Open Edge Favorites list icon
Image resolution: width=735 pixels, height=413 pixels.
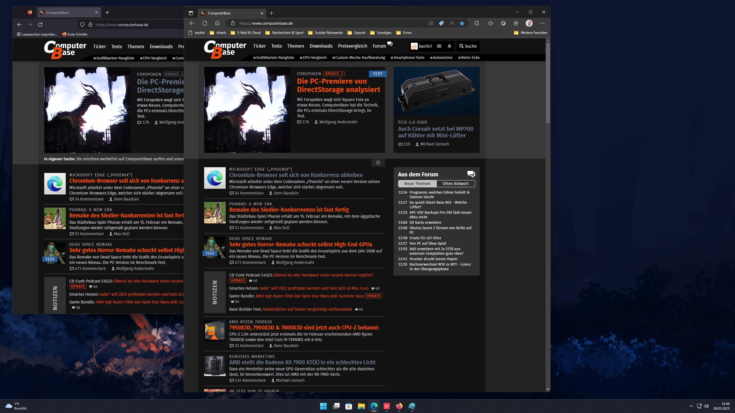(x=491, y=23)
